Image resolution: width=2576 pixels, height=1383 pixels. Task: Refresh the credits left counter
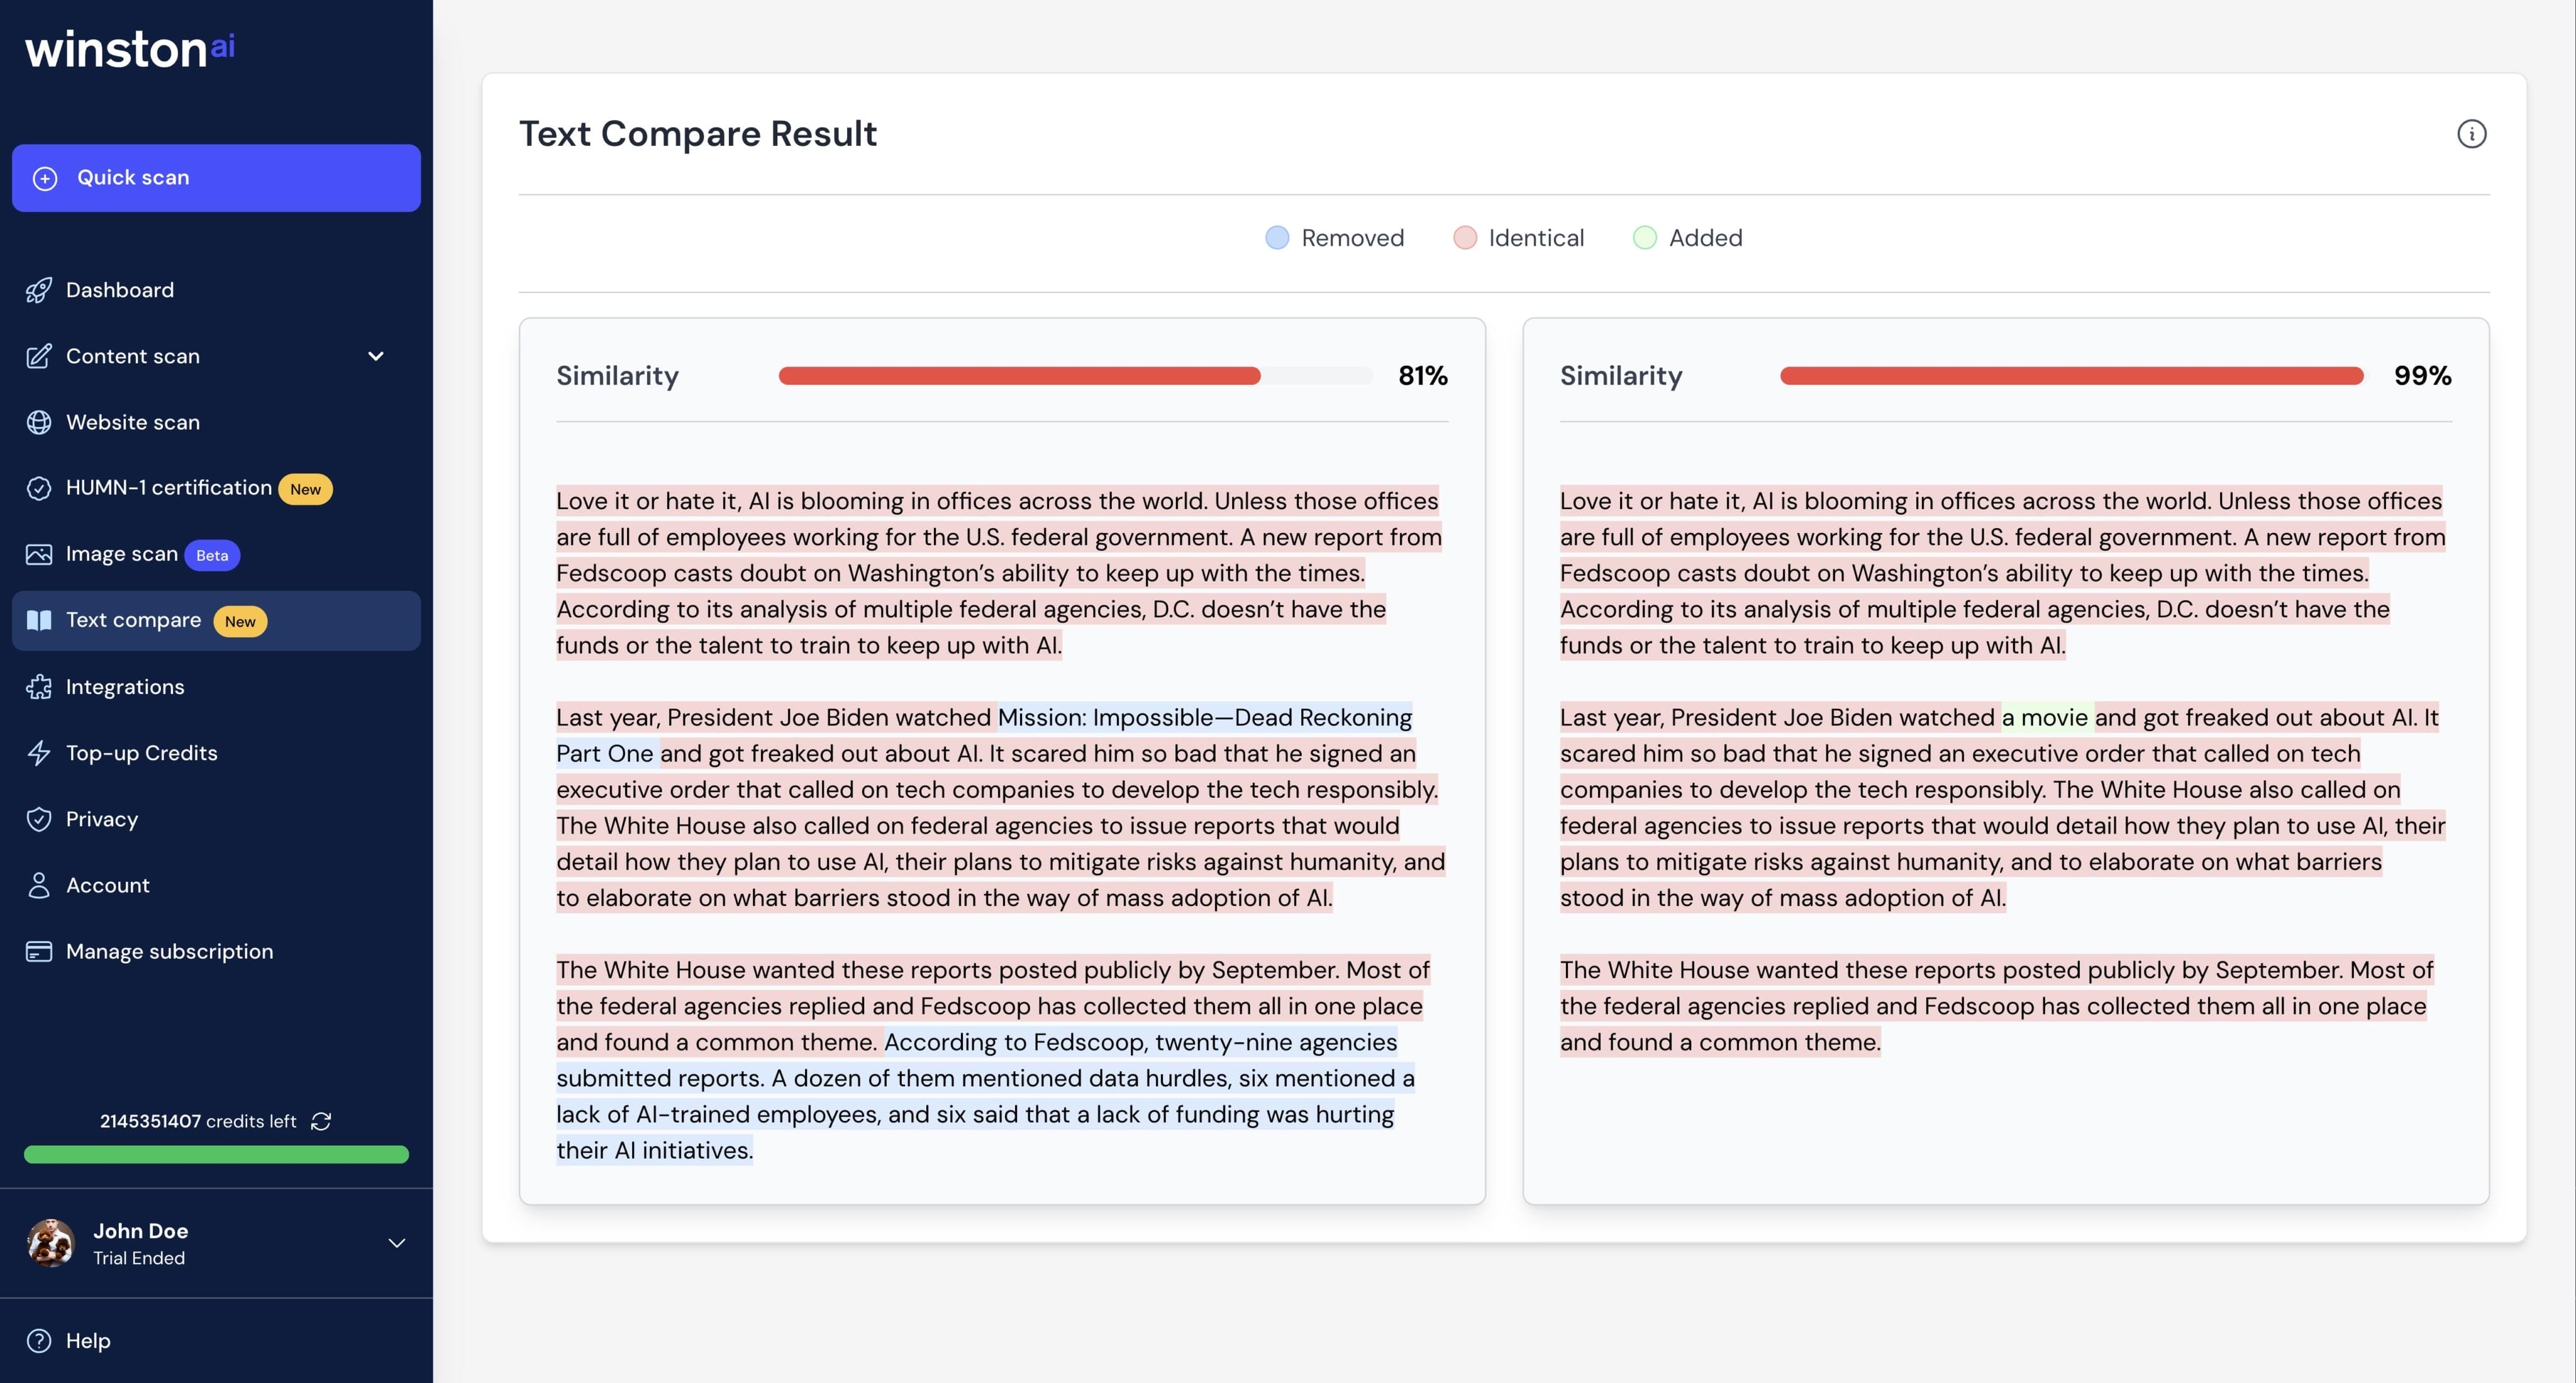tap(321, 1121)
